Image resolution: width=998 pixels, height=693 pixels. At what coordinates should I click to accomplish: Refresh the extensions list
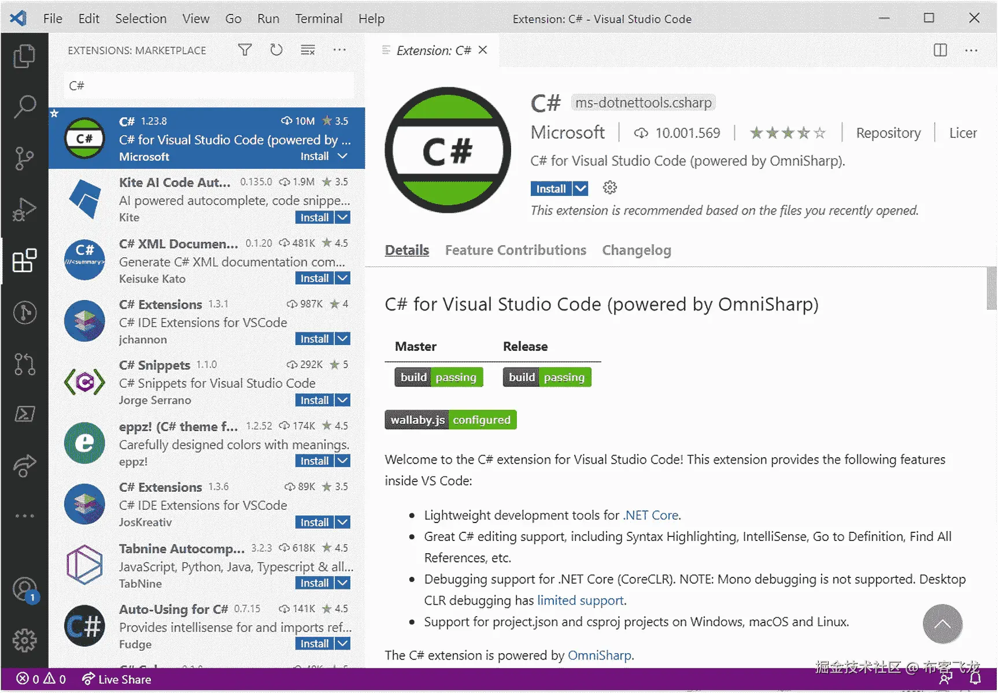coord(276,50)
